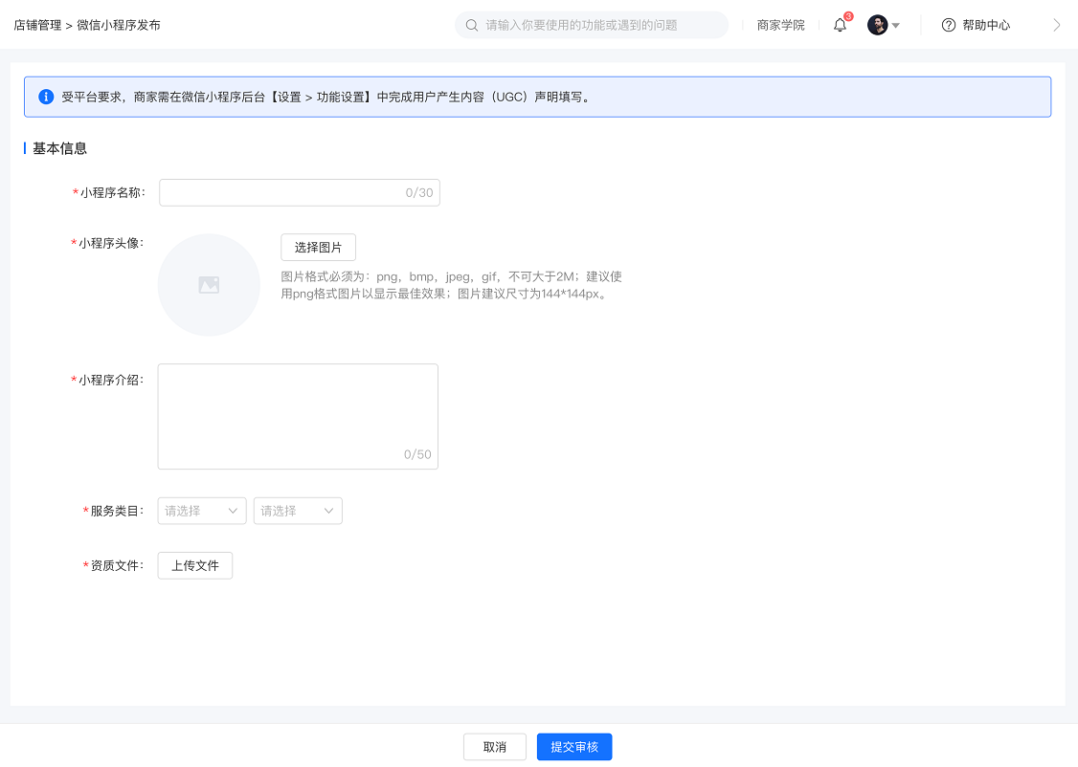Click the 小程序头像 label

(x=111, y=243)
